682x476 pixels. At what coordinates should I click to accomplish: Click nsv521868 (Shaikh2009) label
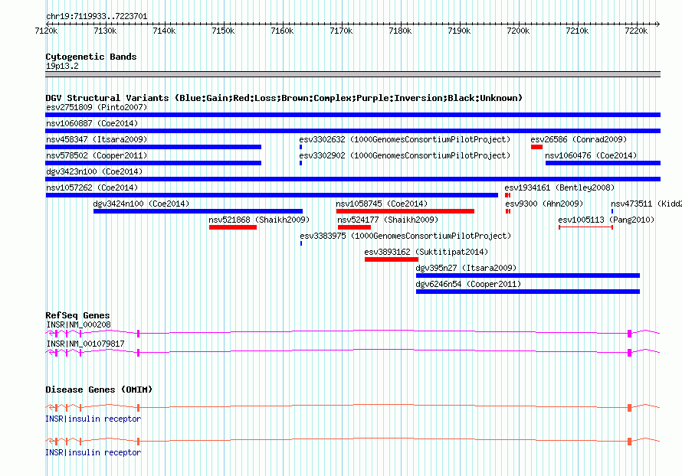259,220
